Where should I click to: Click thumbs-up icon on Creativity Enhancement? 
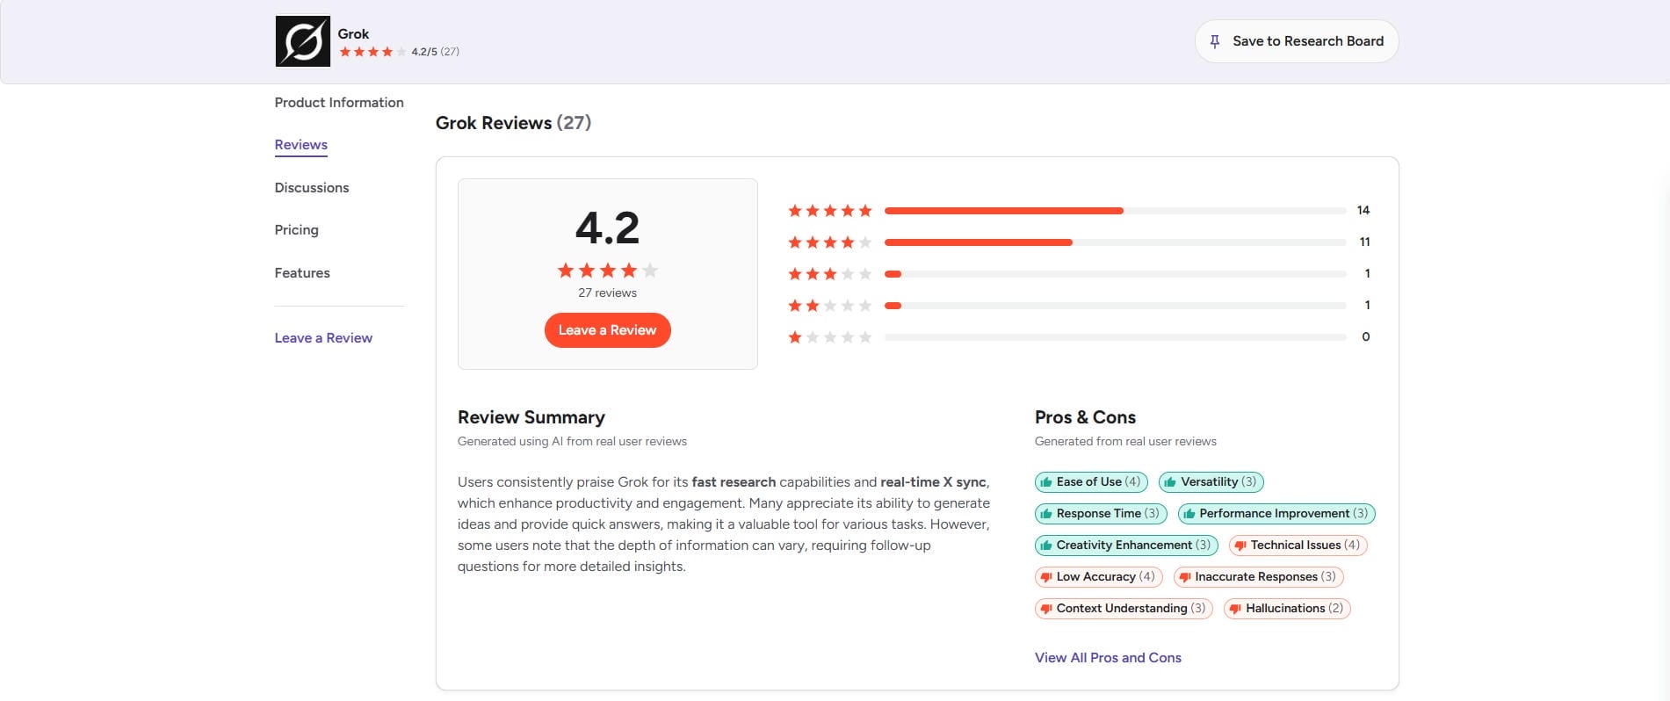coord(1046,546)
